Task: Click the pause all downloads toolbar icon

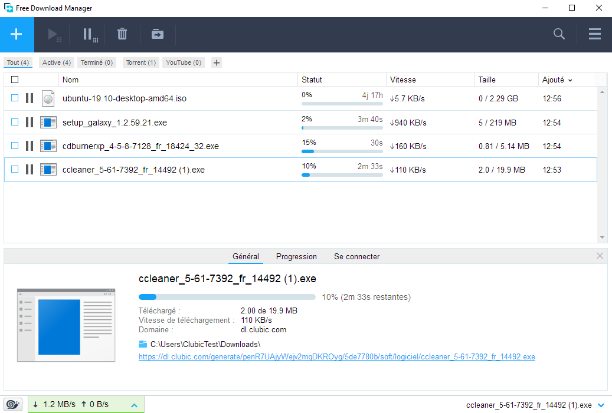Action: (x=90, y=35)
